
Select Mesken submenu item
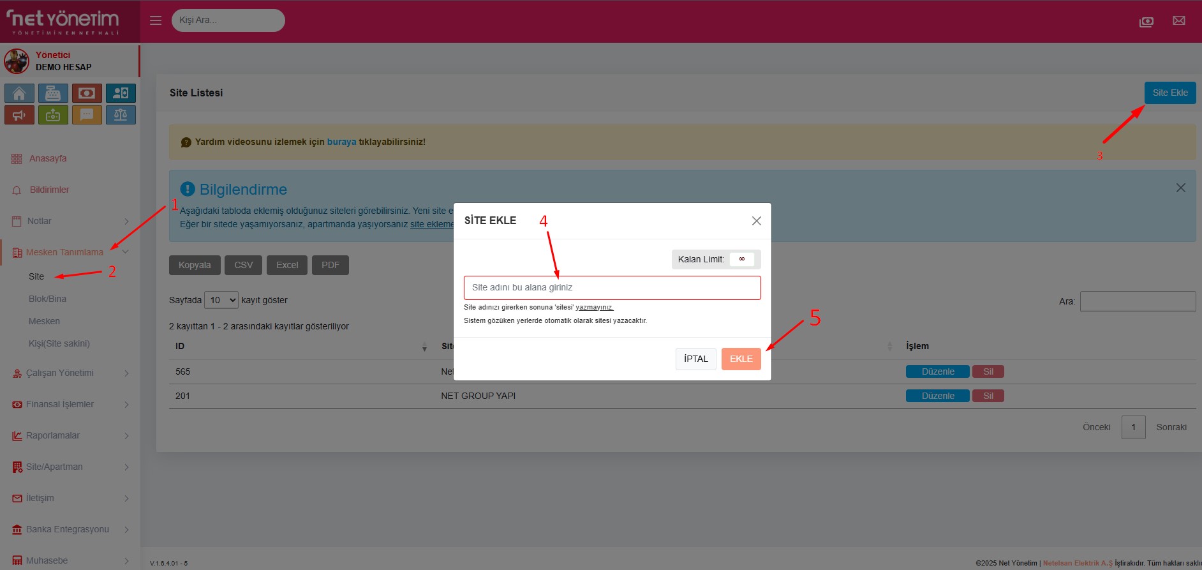44,321
